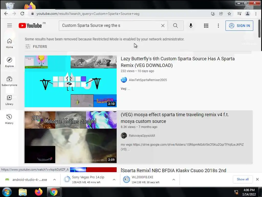The height and width of the screenshot is (197, 262).
Task: Click the padlock icon in address bar
Action: [x=32, y=14]
